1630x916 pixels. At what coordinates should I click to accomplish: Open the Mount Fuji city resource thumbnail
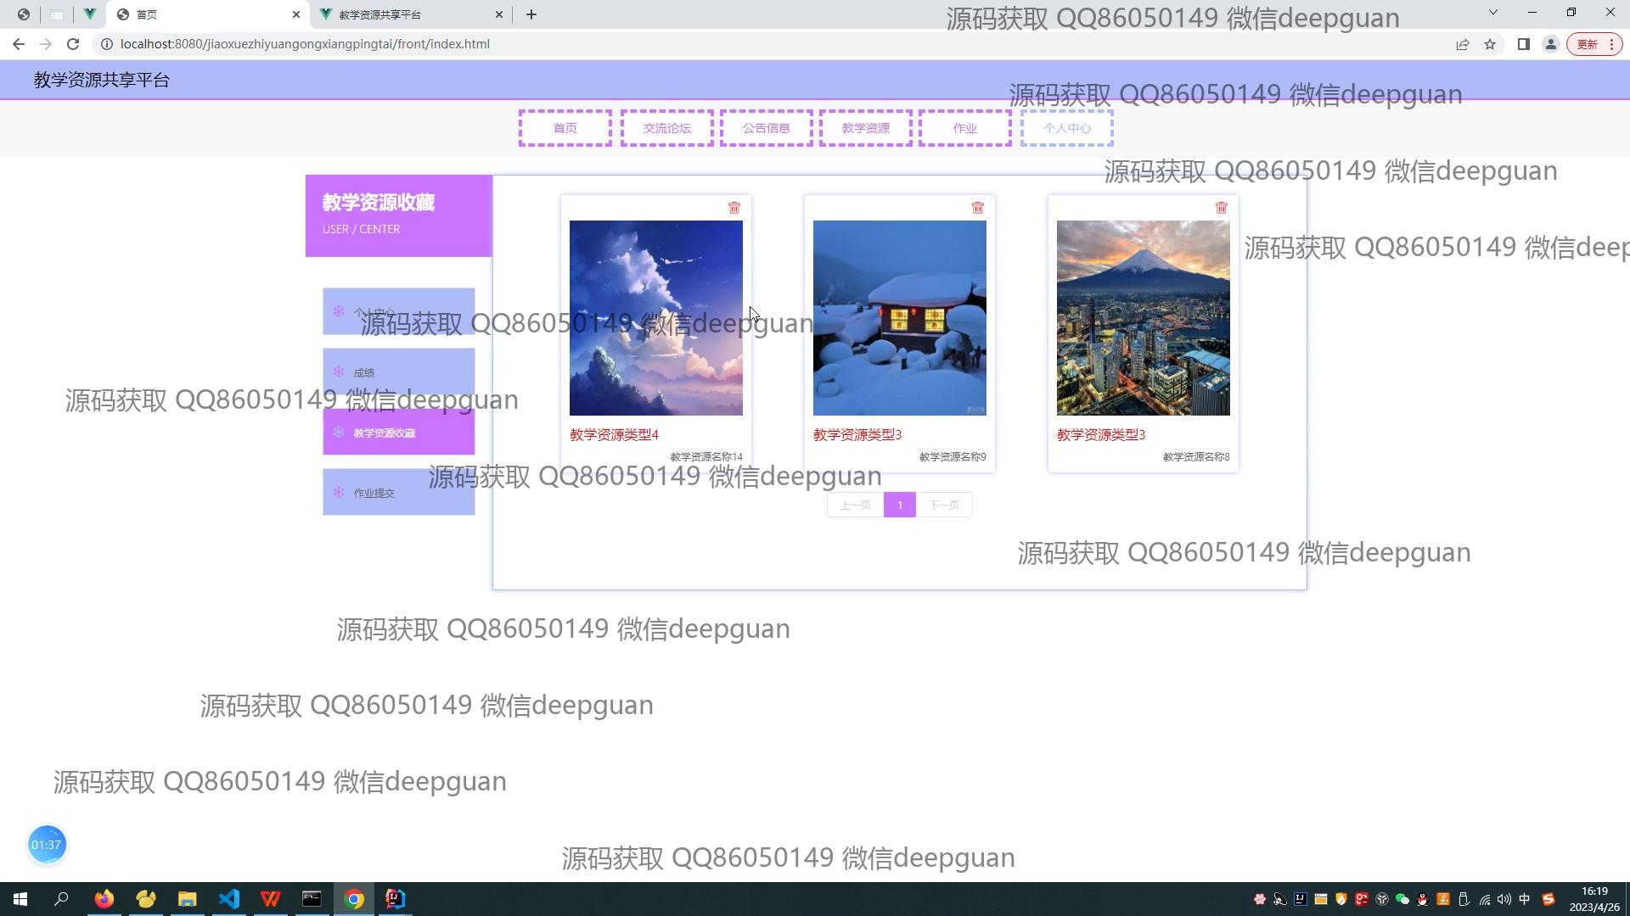[1144, 318]
